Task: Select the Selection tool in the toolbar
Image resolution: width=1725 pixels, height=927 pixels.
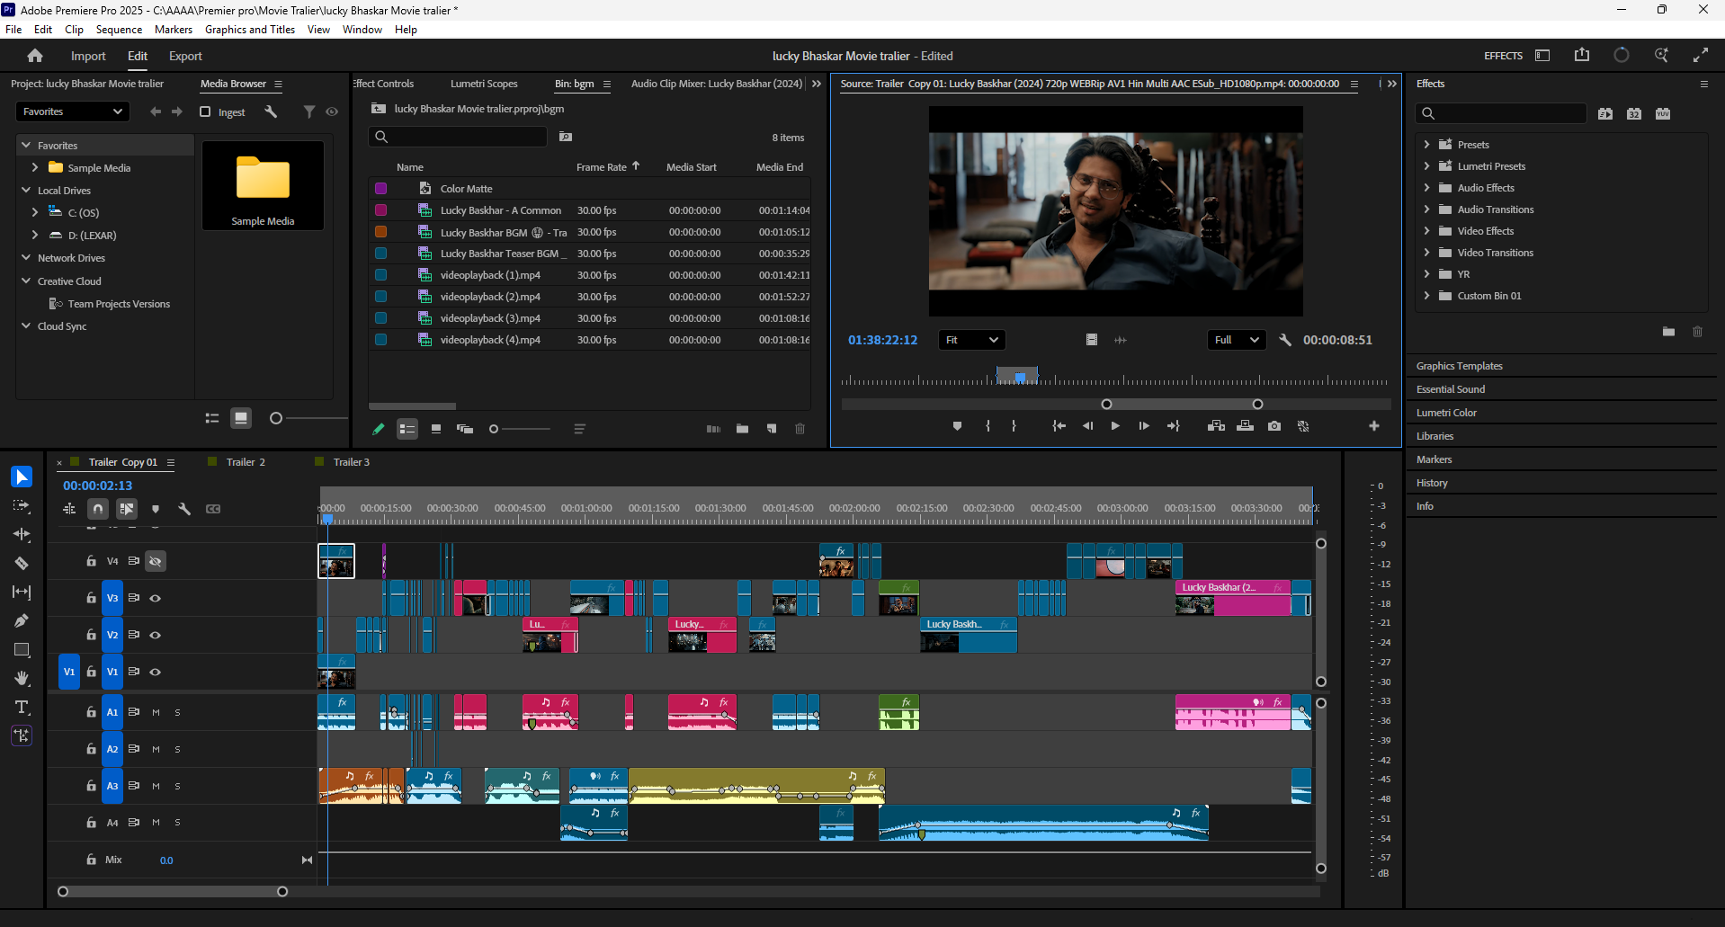Action: tap(22, 477)
